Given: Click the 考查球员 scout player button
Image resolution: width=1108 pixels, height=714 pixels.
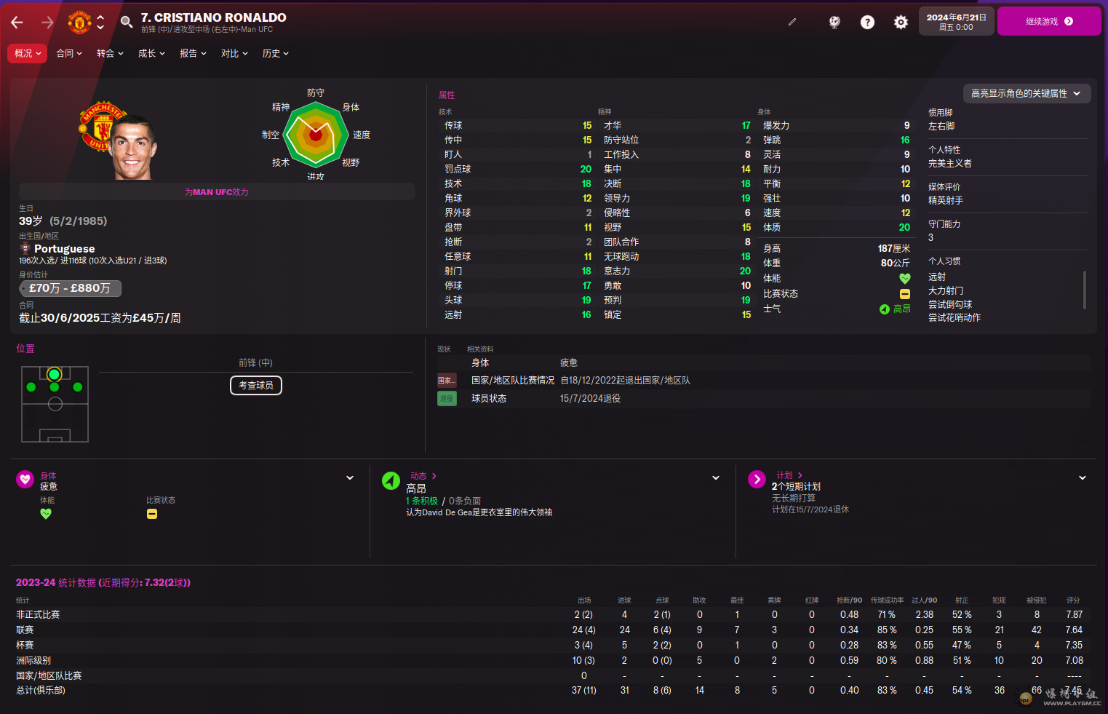Looking at the screenshot, I should (256, 385).
